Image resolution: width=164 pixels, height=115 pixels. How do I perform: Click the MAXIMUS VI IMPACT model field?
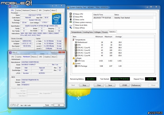(34, 65)
